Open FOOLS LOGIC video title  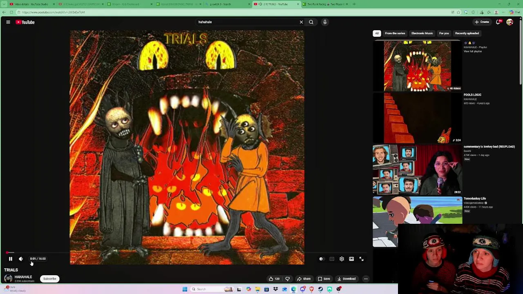tap(472, 95)
